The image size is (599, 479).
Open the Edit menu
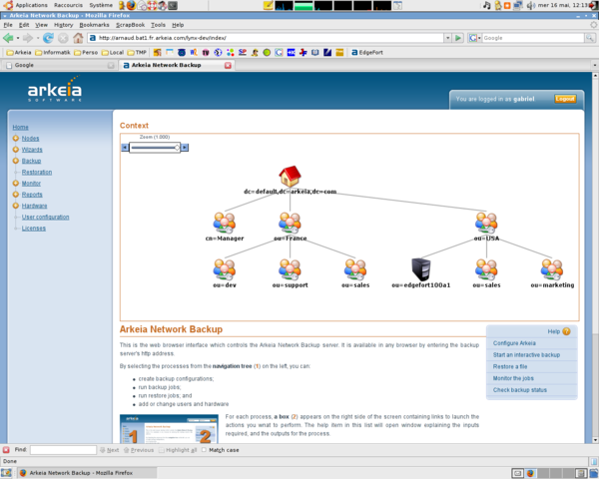24,25
